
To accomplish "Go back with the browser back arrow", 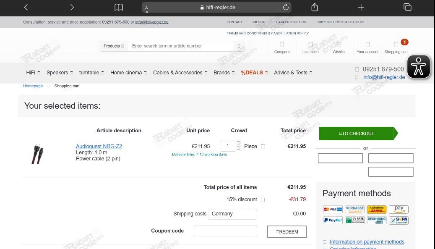I will tap(26, 7).
